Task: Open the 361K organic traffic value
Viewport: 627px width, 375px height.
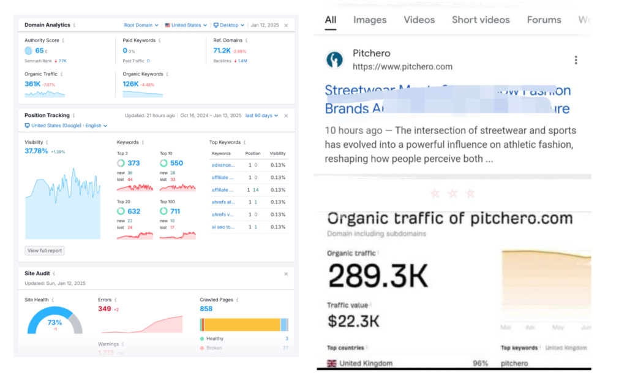Action: 32,84
